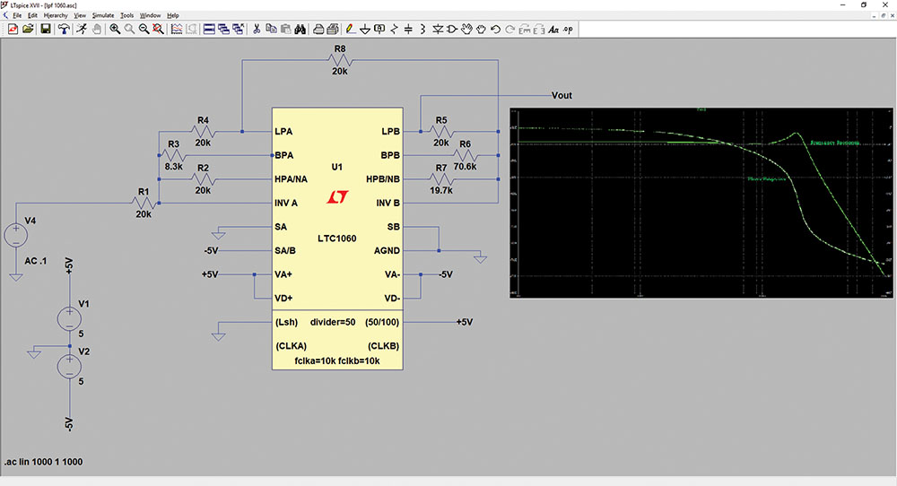Screen dimensions: 897x486
Task: Select R3 value 8.3k
Action: coord(173,167)
